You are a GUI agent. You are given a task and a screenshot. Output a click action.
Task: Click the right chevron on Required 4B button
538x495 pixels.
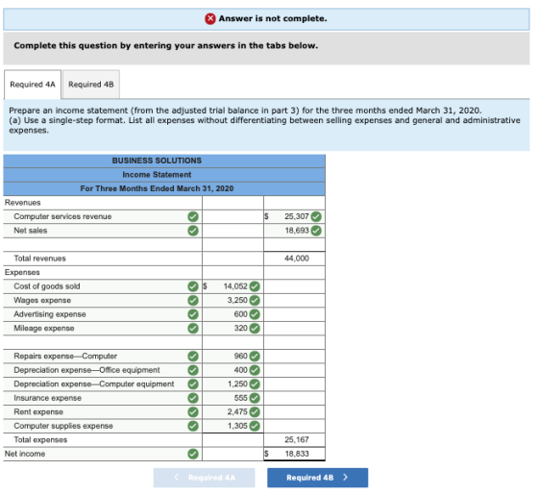tap(345, 478)
